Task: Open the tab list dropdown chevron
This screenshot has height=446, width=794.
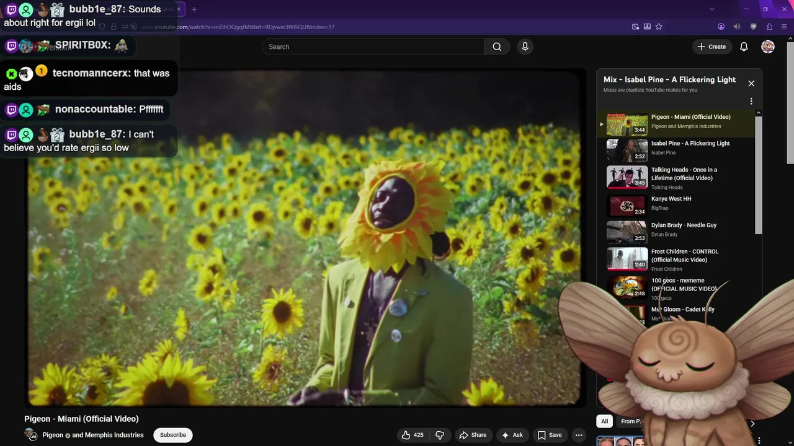Action: [711, 9]
